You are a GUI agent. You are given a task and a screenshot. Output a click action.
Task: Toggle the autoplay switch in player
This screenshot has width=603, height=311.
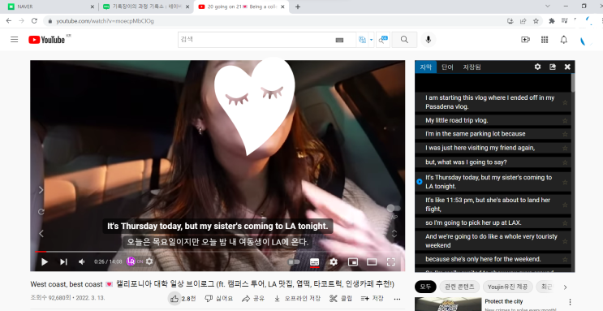[294, 261]
